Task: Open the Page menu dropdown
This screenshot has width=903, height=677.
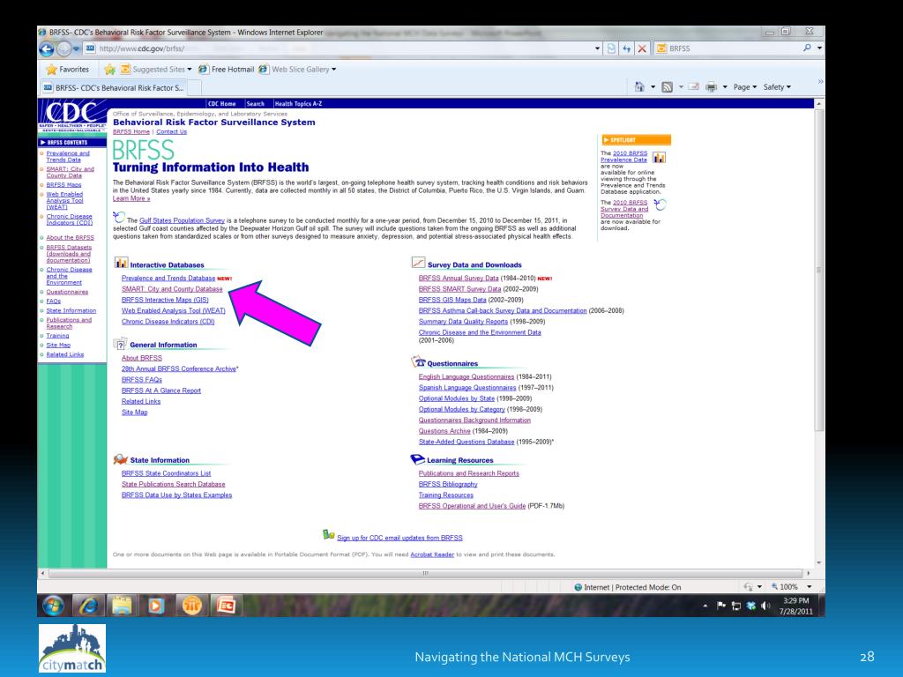Action: pyautogui.click(x=745, y=87)
